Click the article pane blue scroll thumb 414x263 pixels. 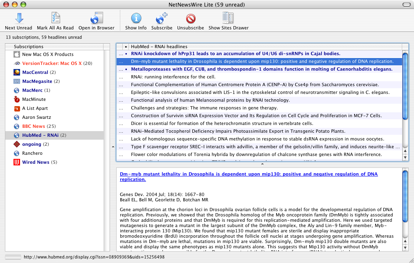405,196
